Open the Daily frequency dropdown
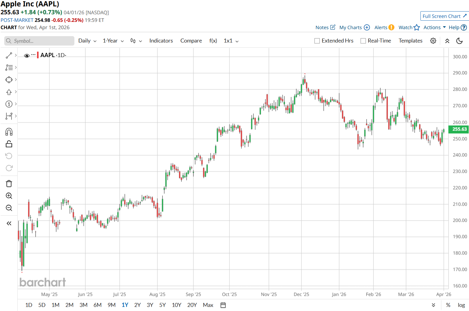 coord(87,41)
